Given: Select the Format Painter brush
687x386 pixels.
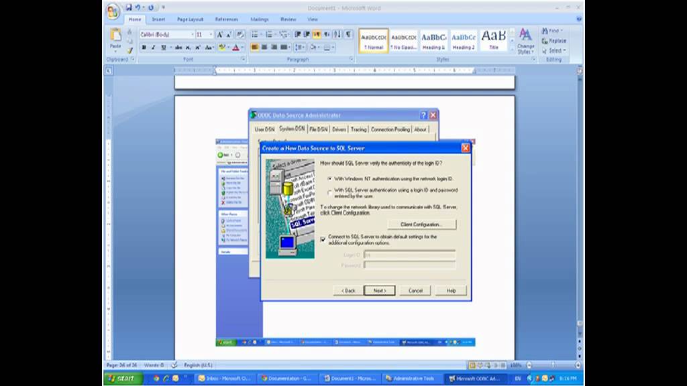Looking at the screenshot, I should [129, 51].
